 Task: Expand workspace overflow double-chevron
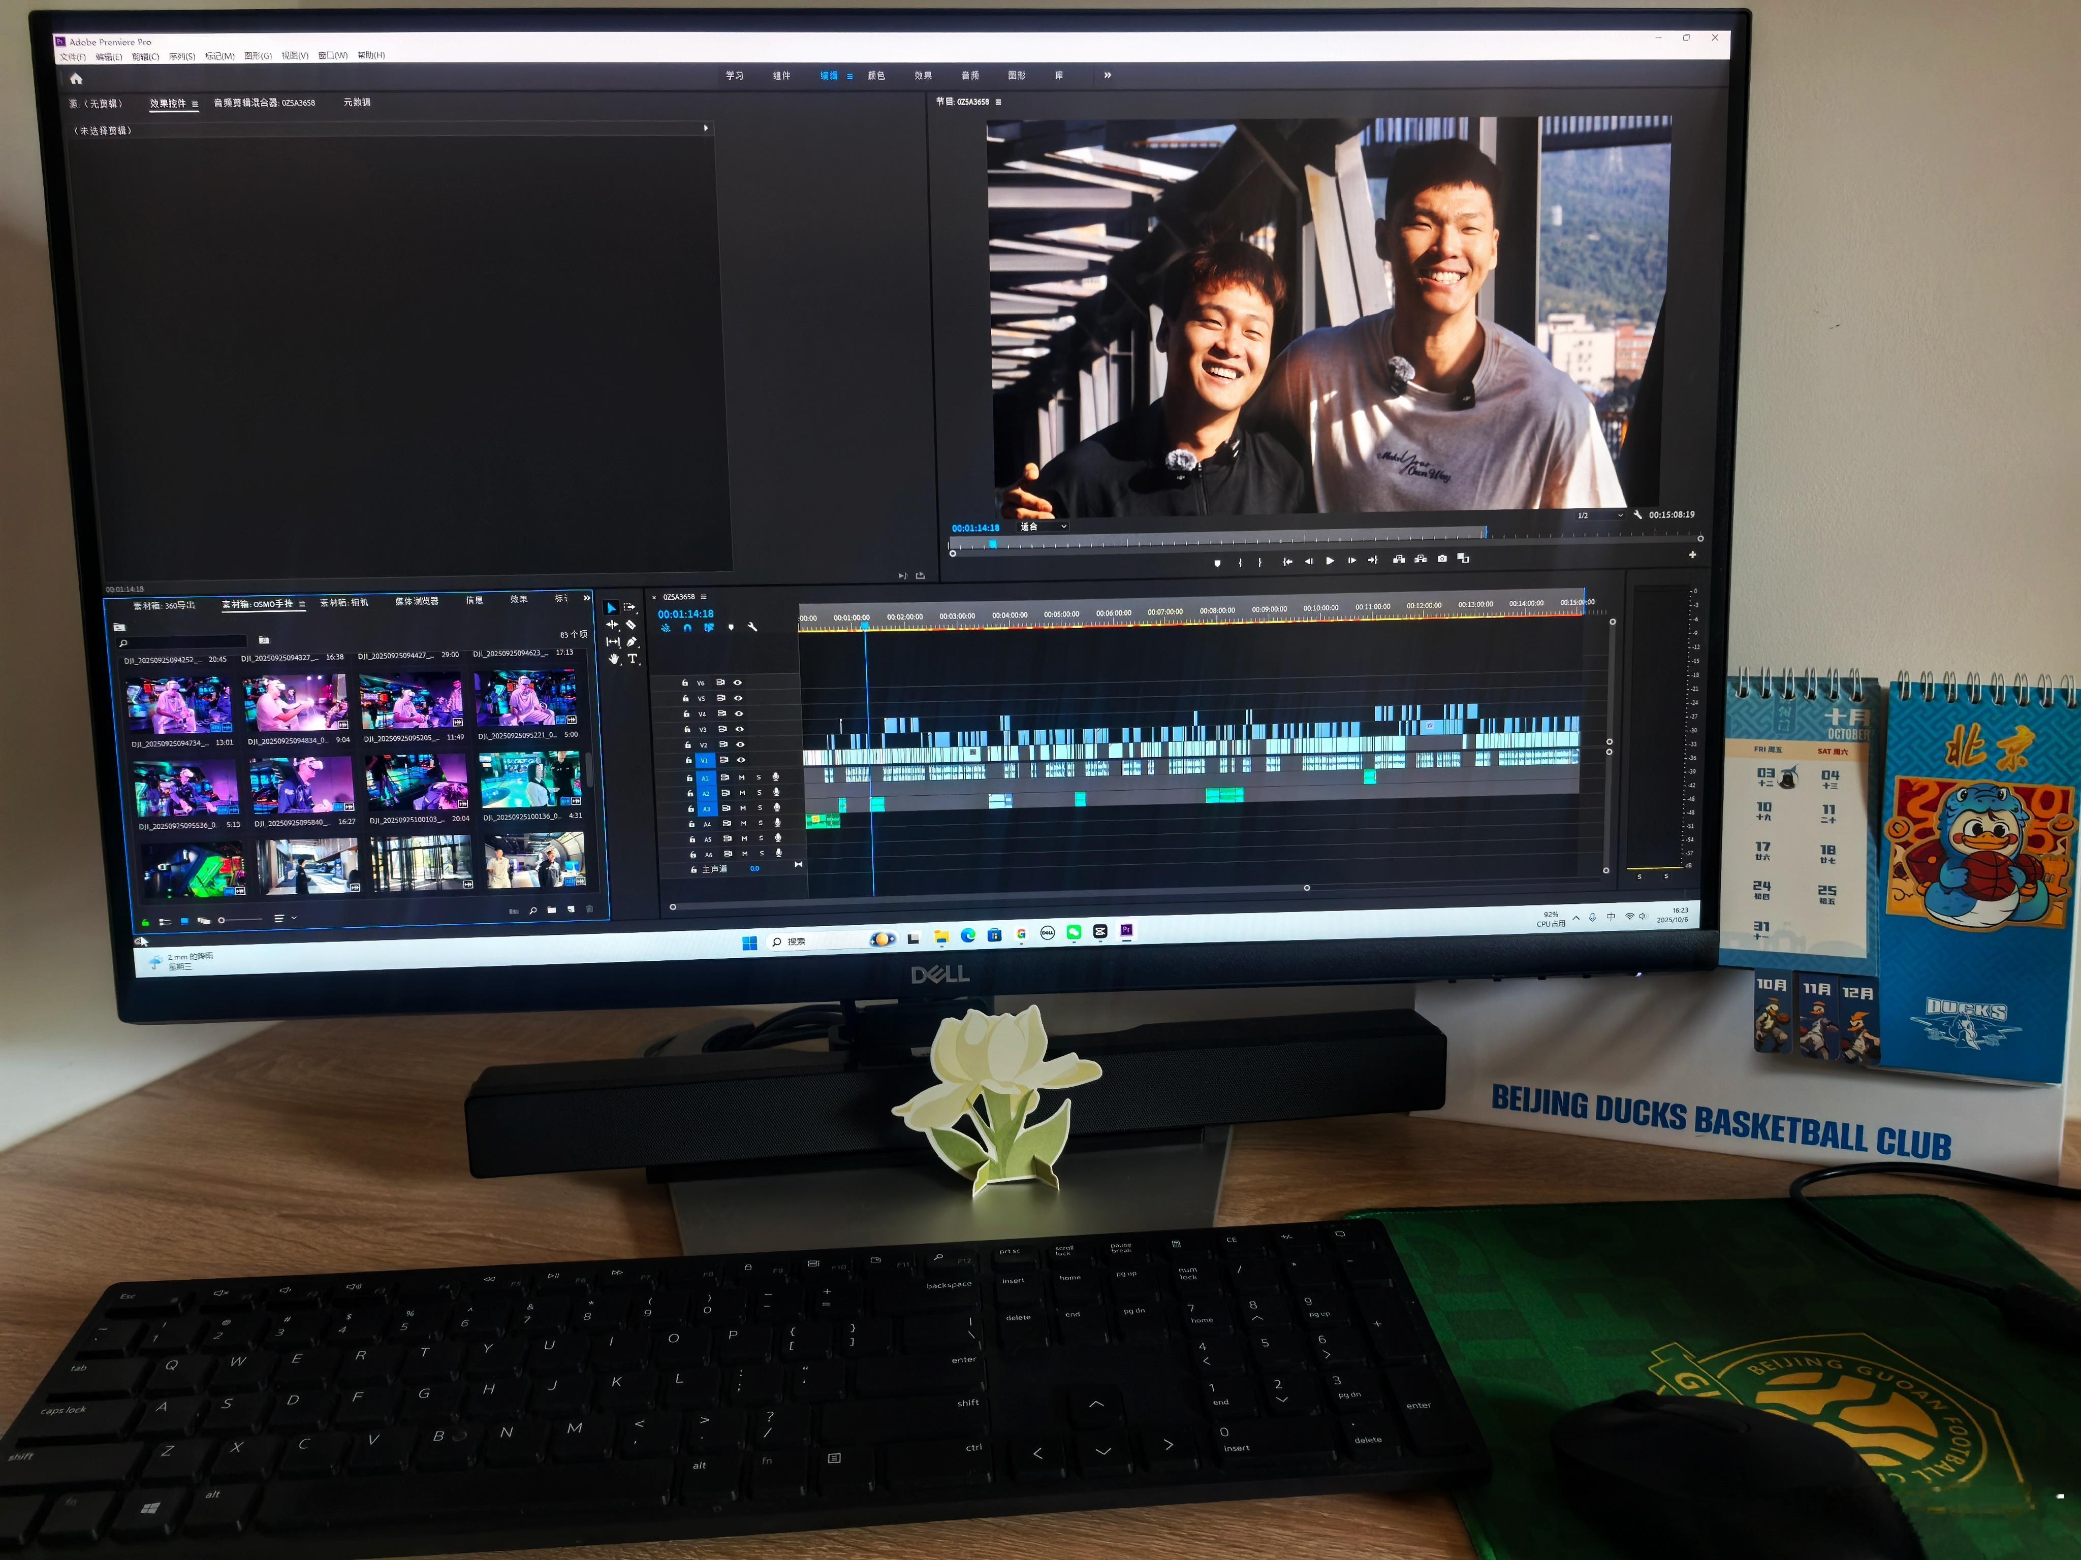1107,75
